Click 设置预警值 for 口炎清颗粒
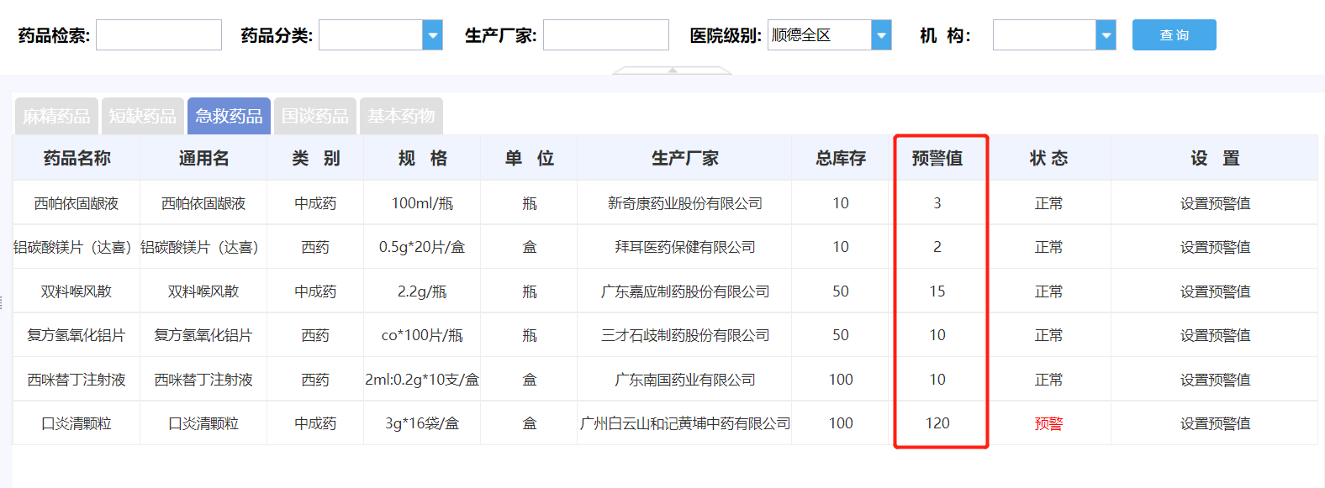Image resolution: width=1325 pixels, height=488 pixels. click(1215, 423)
